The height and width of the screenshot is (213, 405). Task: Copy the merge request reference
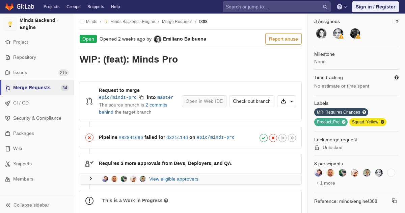394,201
